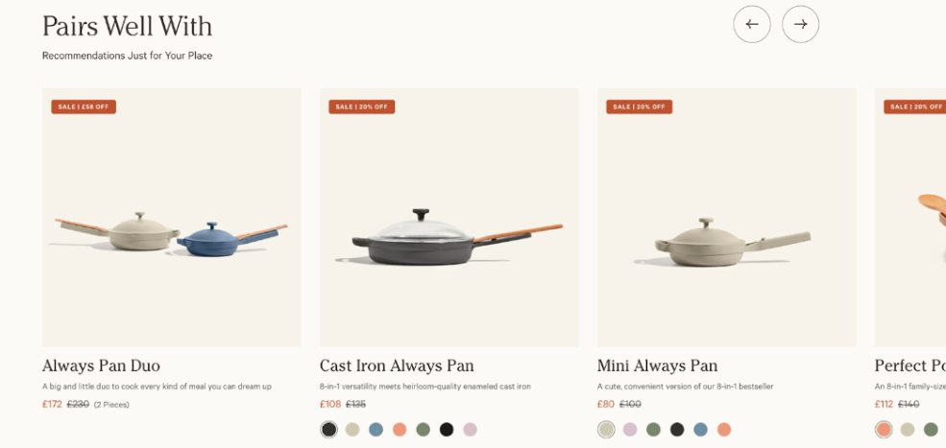Viewport: 946px width, 448px height.
Task: Click the next arrow carousel button
Action: pos(801,24)
